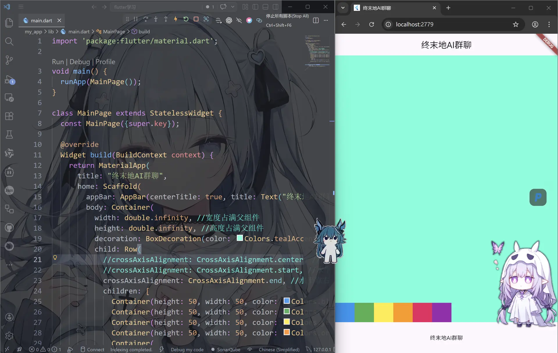Screen dimensions: 558x353
Task: Click Step Over in the debug toolbar
Action: click(146, 19)
